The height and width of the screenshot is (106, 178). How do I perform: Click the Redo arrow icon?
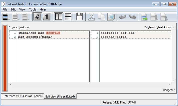coord(133,17)
